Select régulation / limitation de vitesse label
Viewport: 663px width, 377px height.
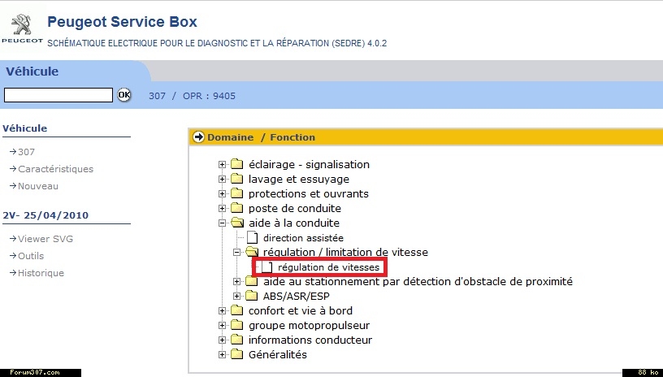point(345,253)
